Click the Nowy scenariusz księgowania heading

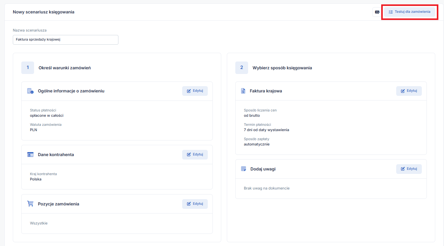point(43,12)
